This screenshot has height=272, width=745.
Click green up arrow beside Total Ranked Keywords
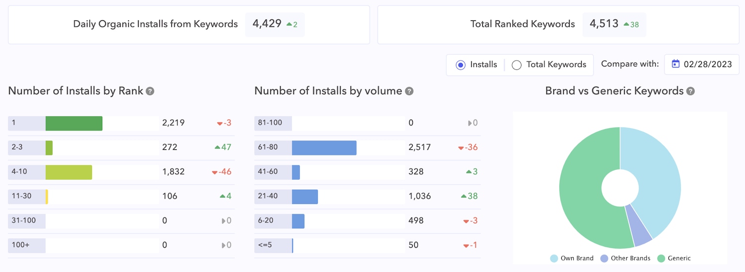[x=626, y=24]
